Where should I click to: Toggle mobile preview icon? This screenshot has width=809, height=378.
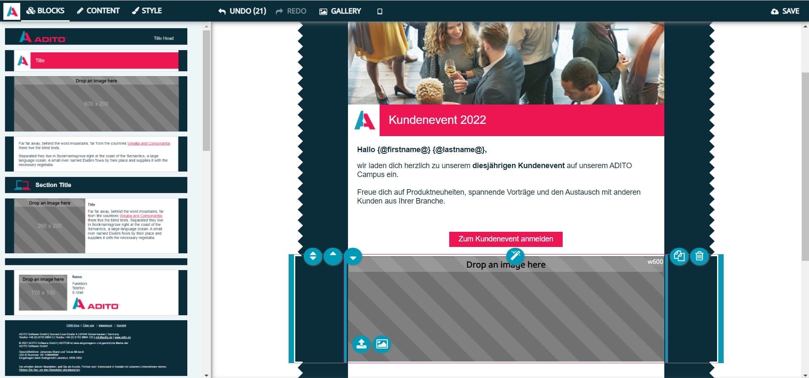click(x=380, y=11)
